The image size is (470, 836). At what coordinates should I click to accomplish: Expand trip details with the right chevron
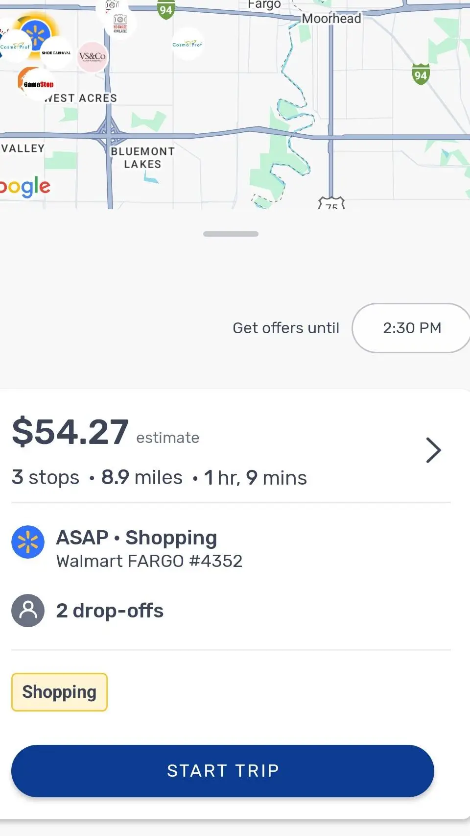click(433, 450)
